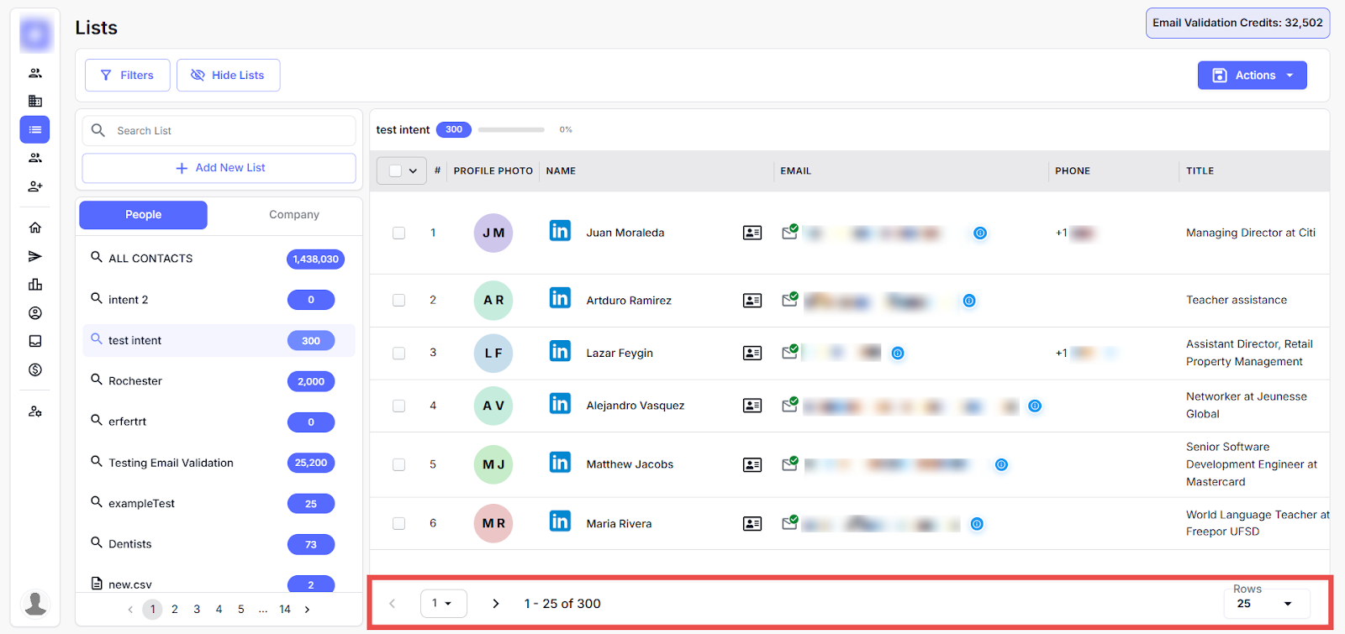The width and height of the screenshot is (1345, 634).
Task: Click the Search List input field
Action: [227, 131]
